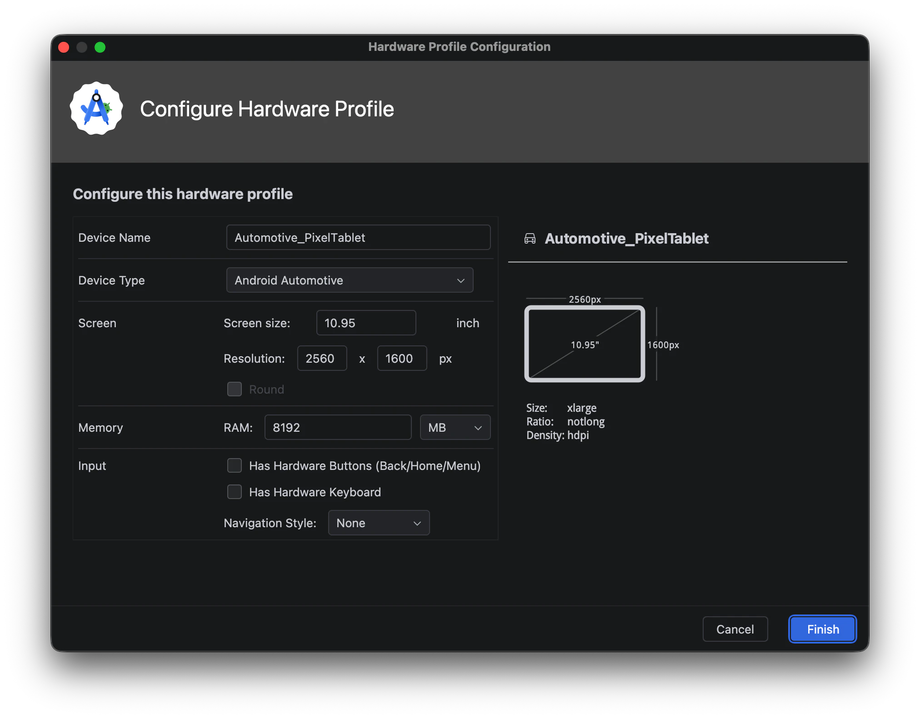Viewport: 920px width, 719px height.
Task: Select the resolution height field 1600
Action: pyautogui.click(x=402, y=358)
